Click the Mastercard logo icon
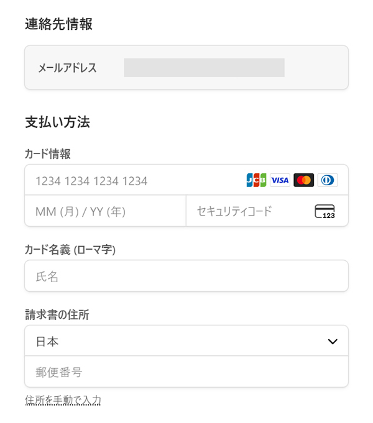The image size is (373, 423). (x=303, y=180)
